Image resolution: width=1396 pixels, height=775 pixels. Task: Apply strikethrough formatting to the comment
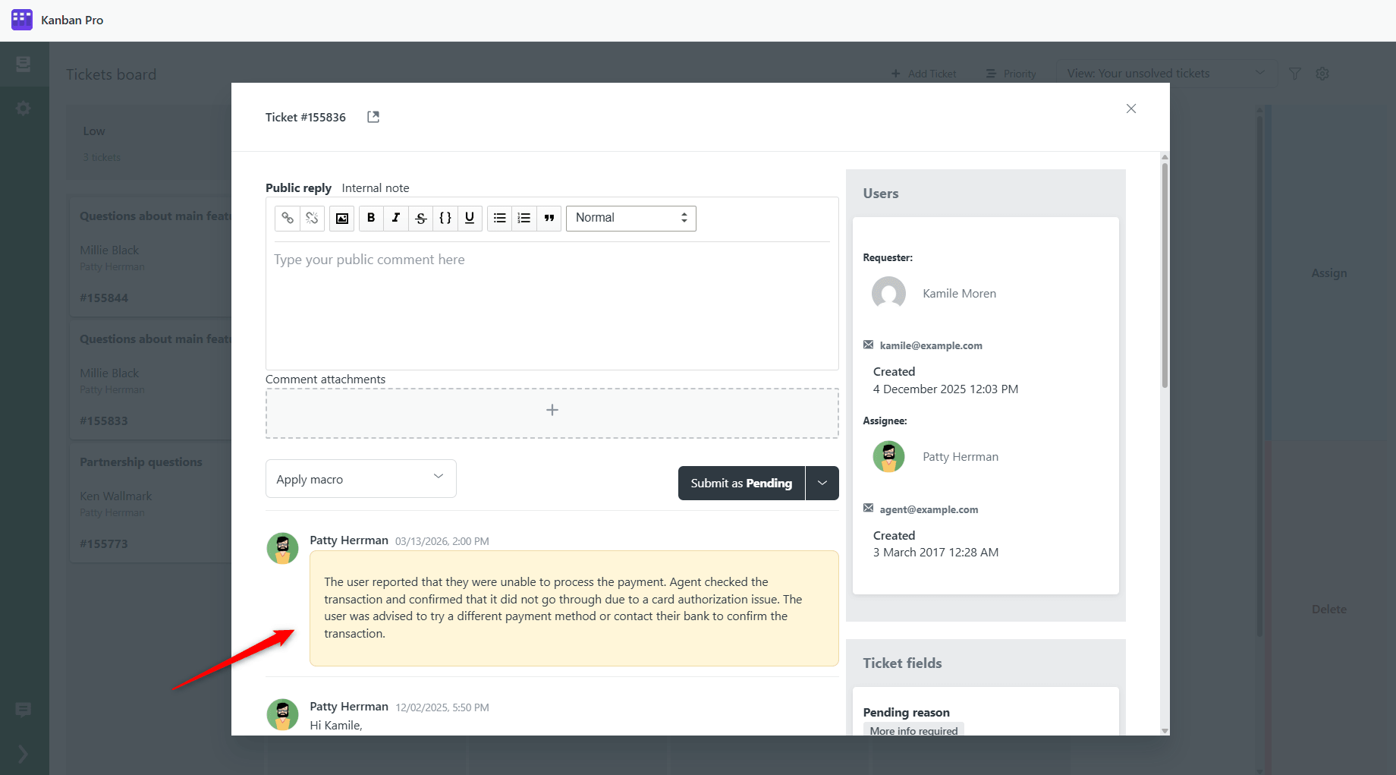(420, 218)
